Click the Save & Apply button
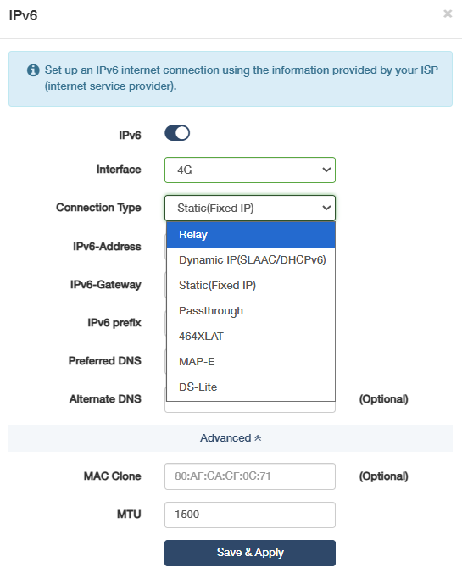Viewport: 462px width, 573px height. pos(250,553)
